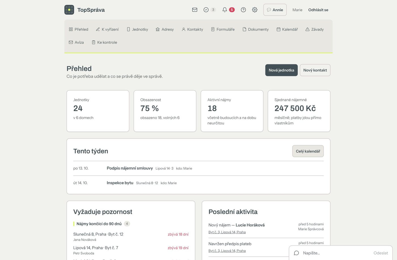
Task: Select the Jednotky 24 stat card
Action: [98, 111]
